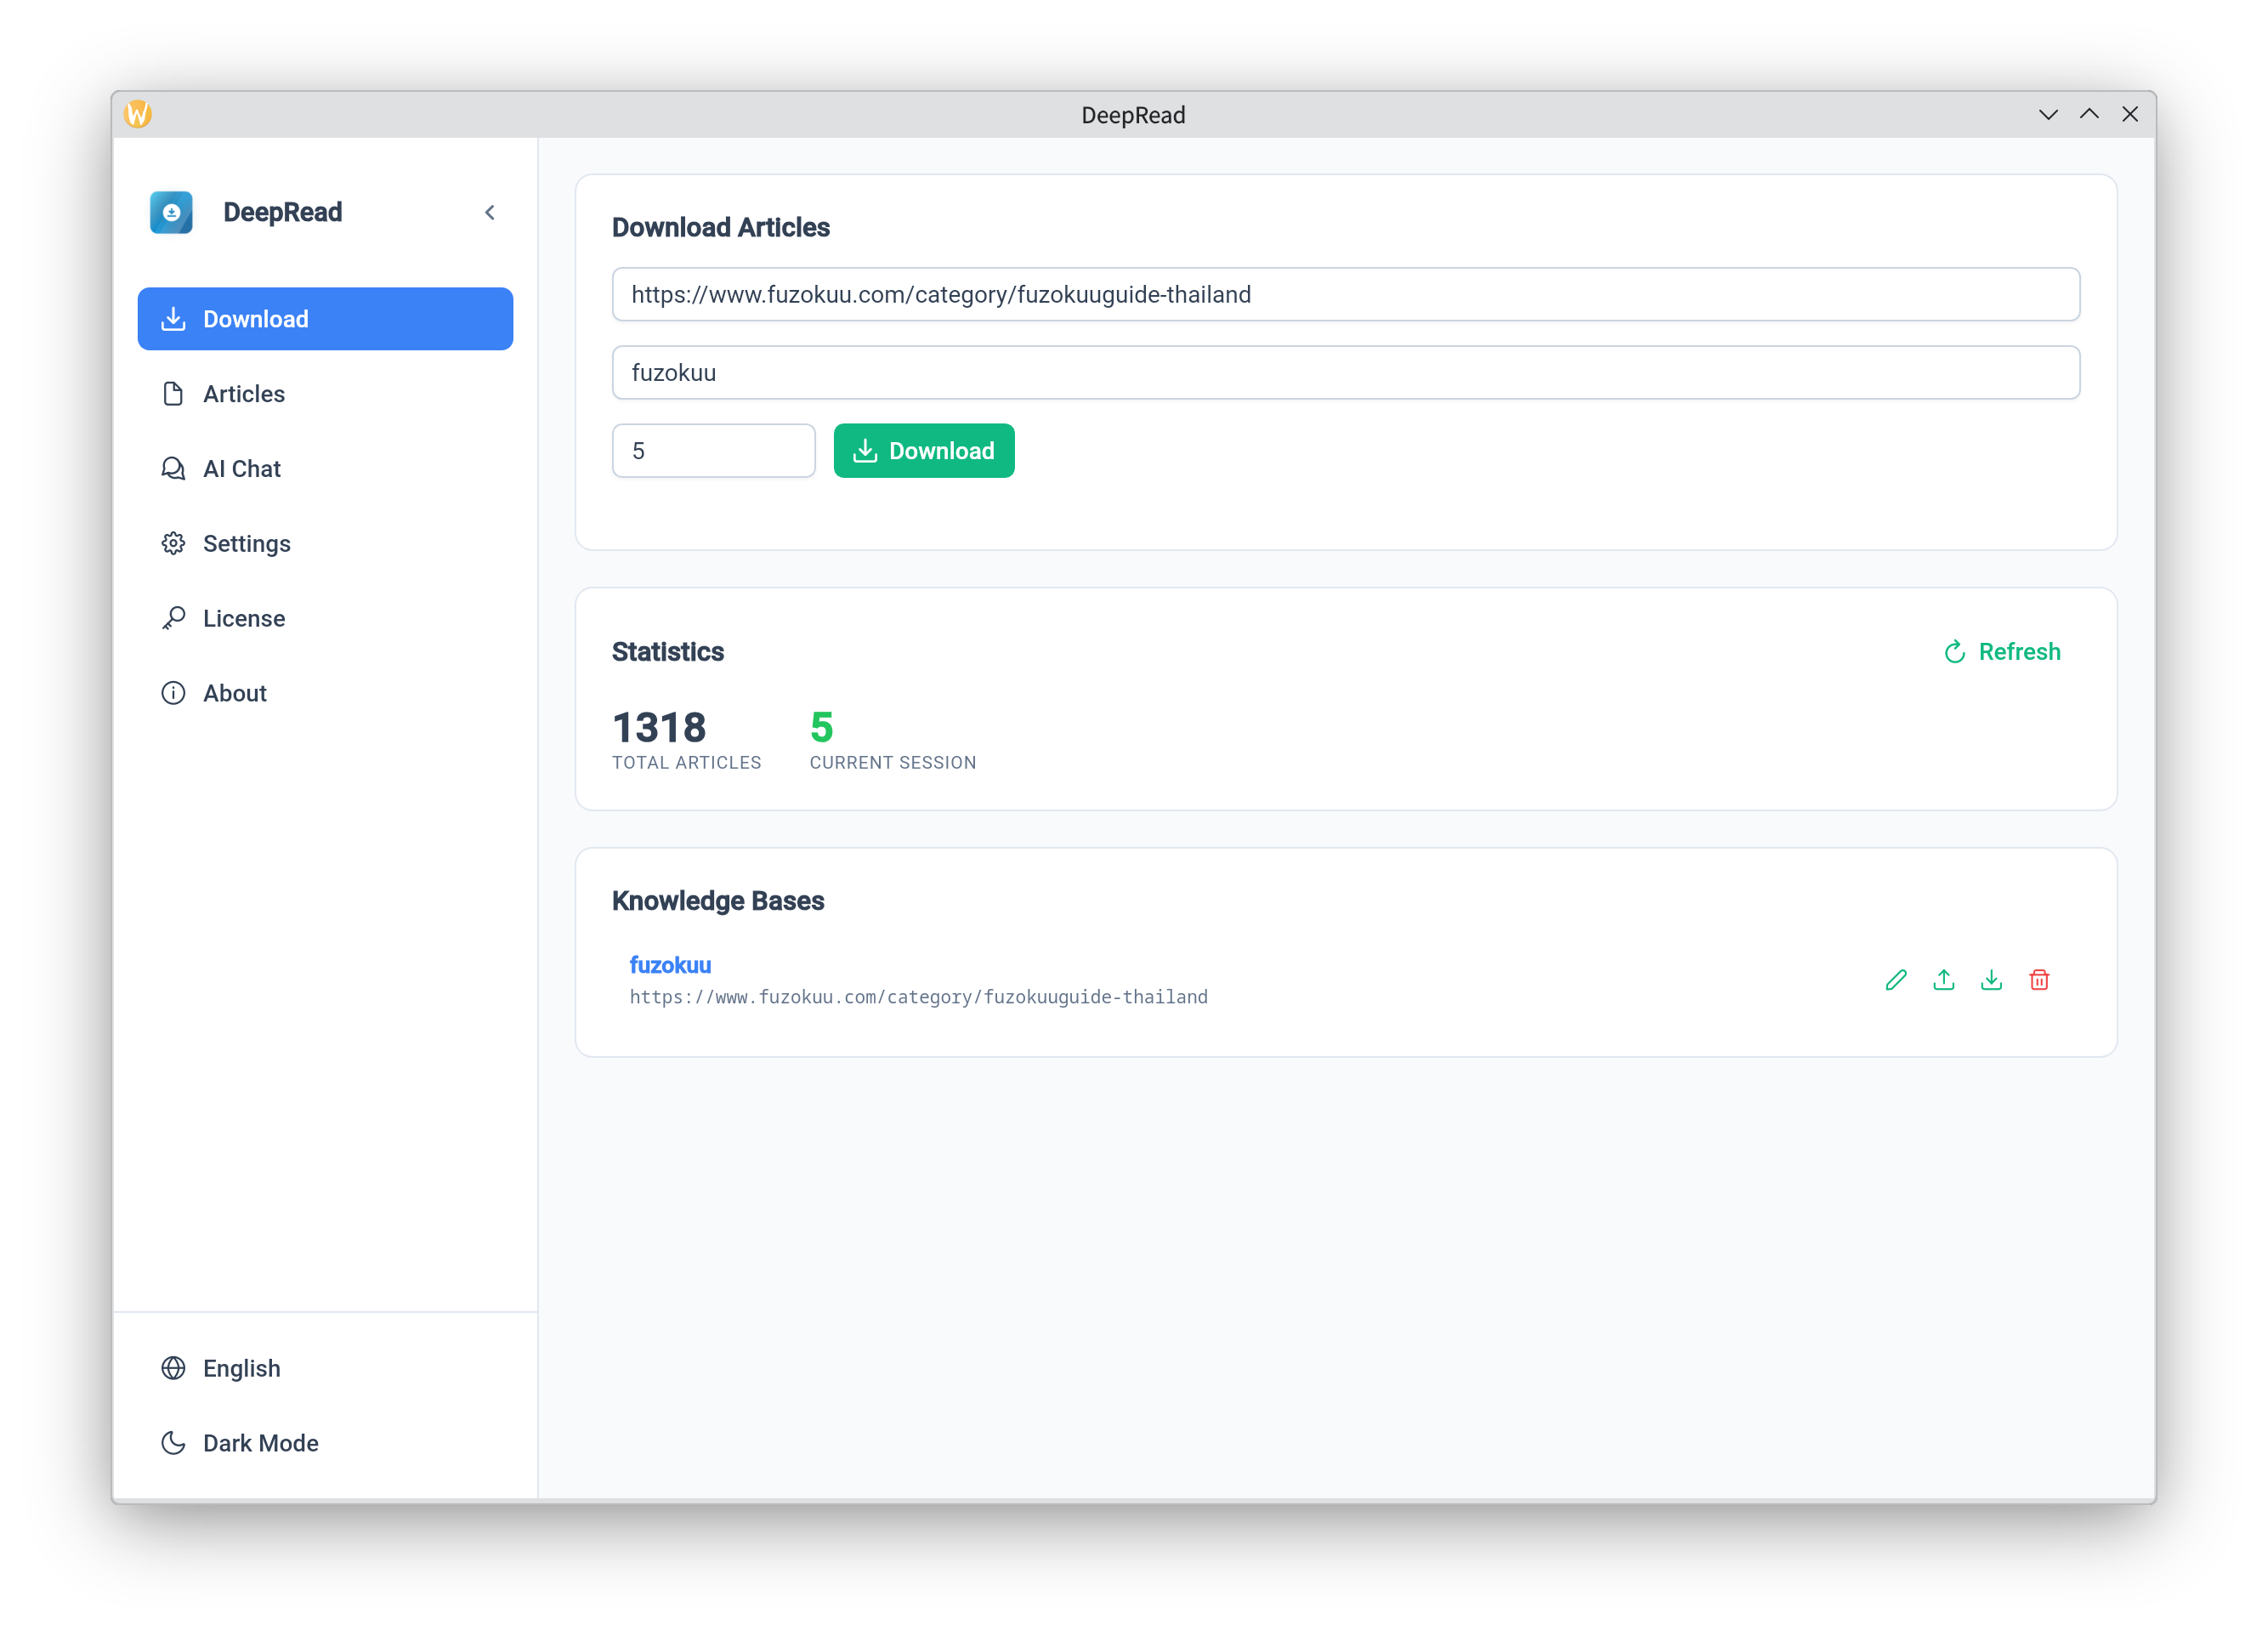Image resolution: width=2268 pixels, height=1636 pixels.
Task: Click the DeepRead logo icon in sidebar
Action: click(171, 212)
